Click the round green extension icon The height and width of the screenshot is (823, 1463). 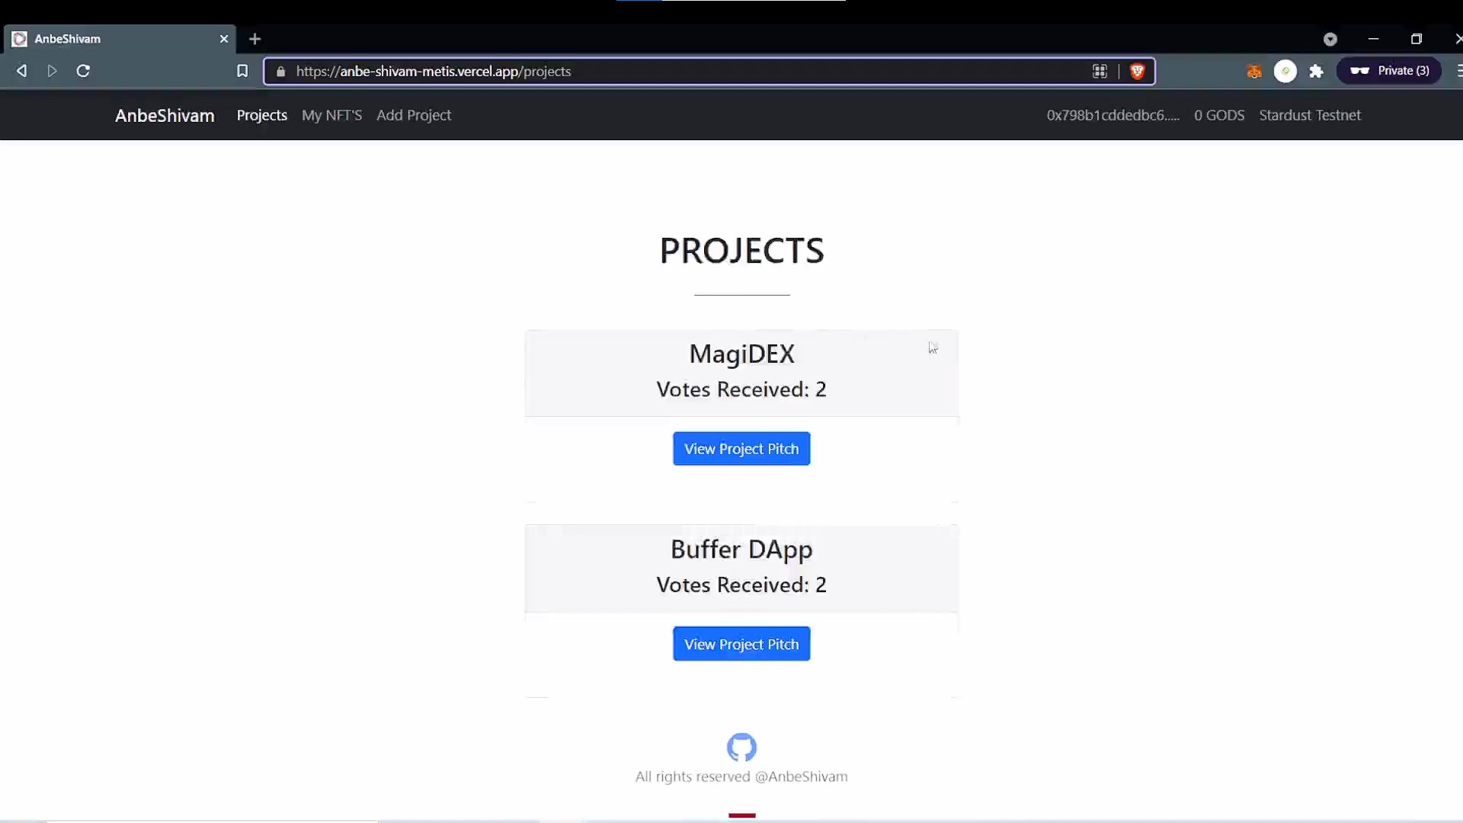pos(1285,71)
